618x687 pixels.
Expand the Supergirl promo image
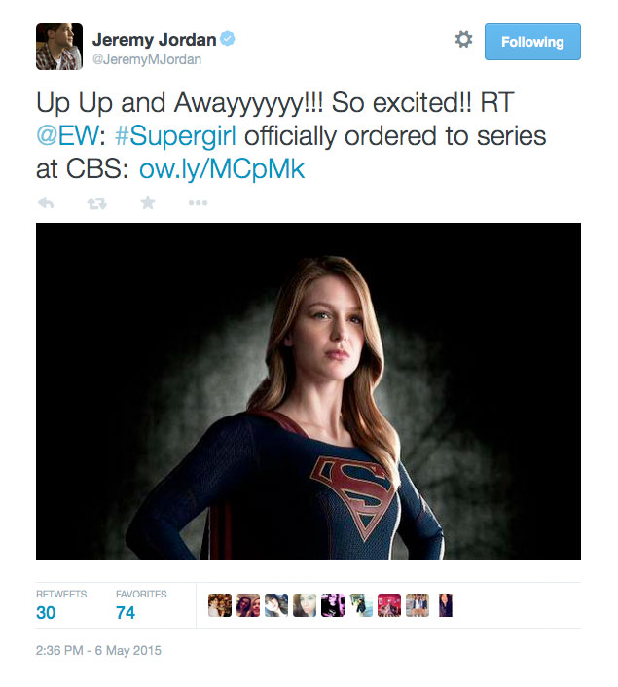309,391
